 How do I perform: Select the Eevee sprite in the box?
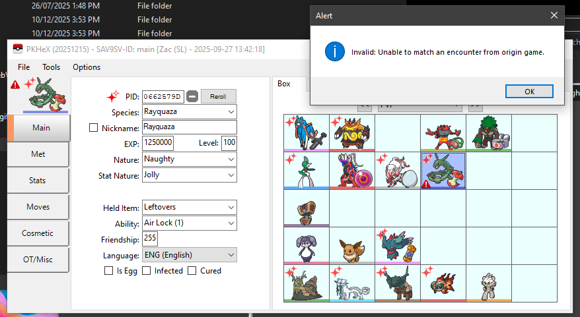(x=352, y=246)
